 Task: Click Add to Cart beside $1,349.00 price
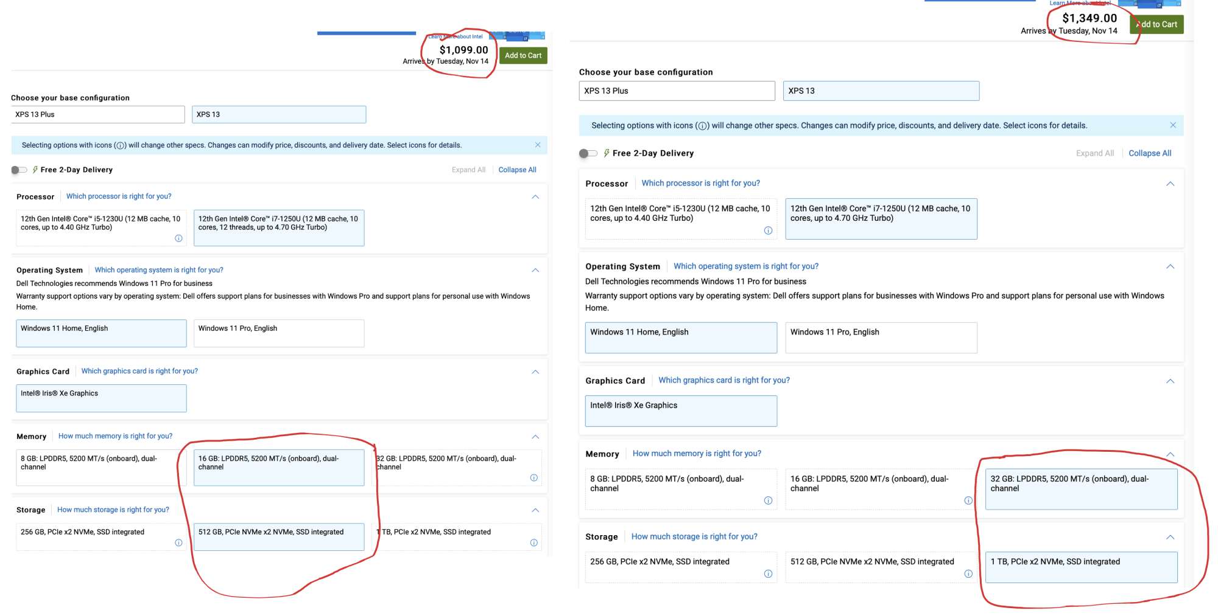pyautogui.click(x=1156, y=24)
